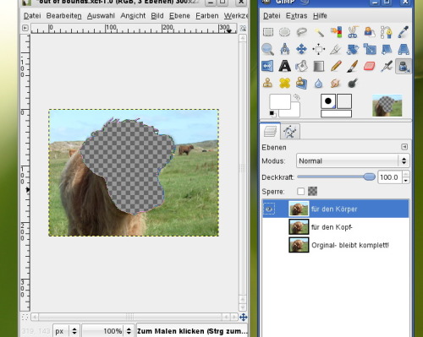
Task: Adjust the Deckkraft opacity slider
Action: tap(336, 177)
